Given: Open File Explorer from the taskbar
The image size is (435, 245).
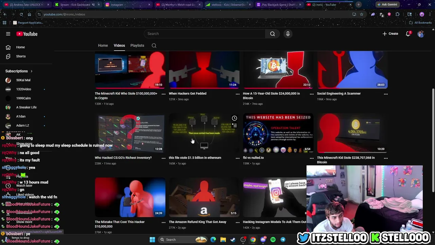Looking at the screenshot, I should coord(223,240).
